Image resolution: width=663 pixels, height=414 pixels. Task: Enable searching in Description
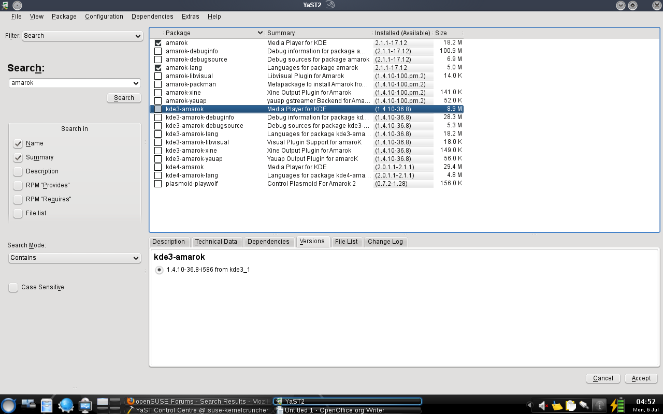pyautogui.click(x=18, y=171)
